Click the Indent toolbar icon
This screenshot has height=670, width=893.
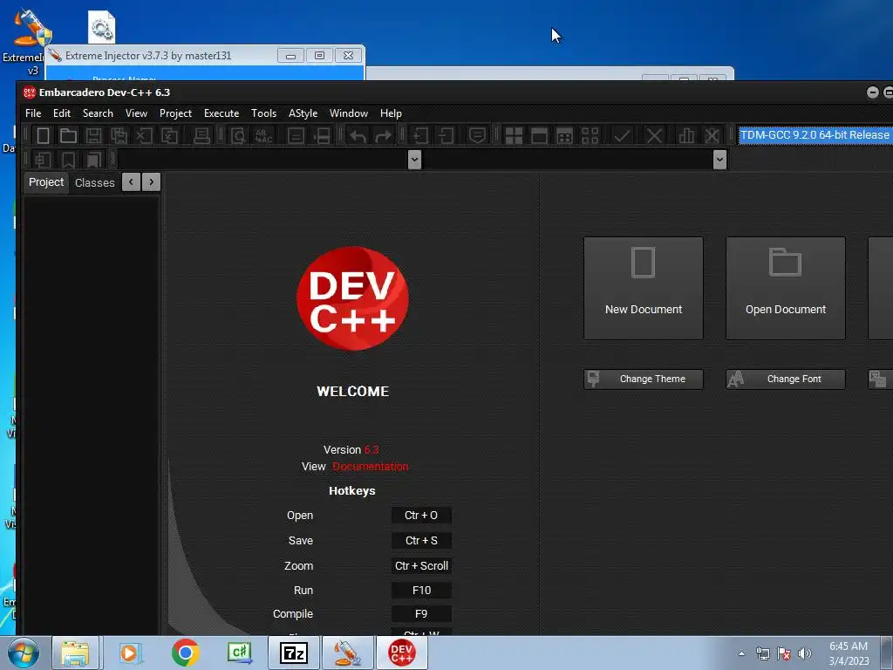(x=420, y=135)
